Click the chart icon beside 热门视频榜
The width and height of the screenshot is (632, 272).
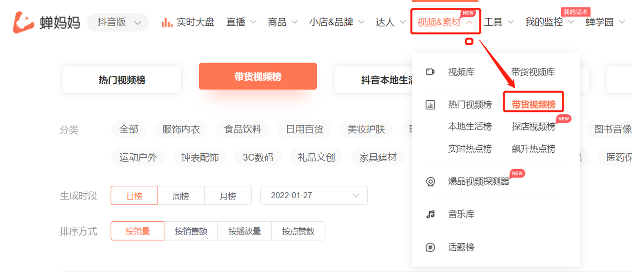tap(431, 104)
